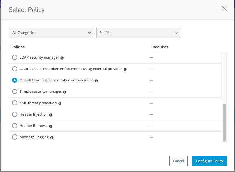Select LDAP security manager radio button
Image resolution: width=235 pixels, height=172 pixels.
[15, 57]
